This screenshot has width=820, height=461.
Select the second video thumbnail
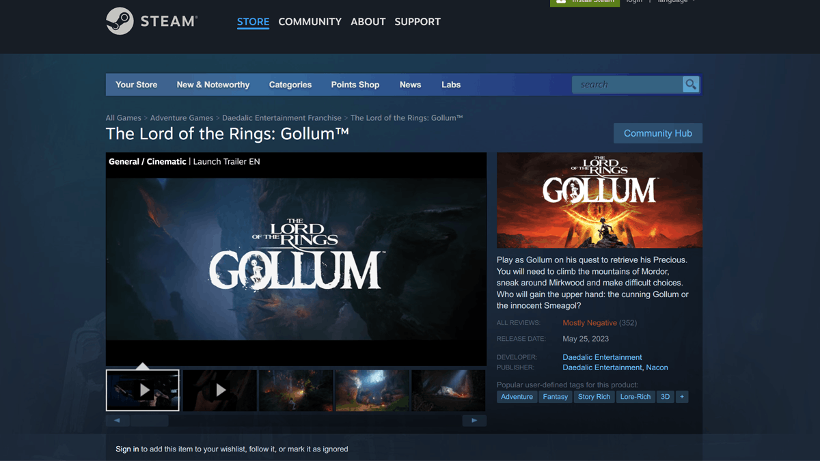click(x=220, y=390)
